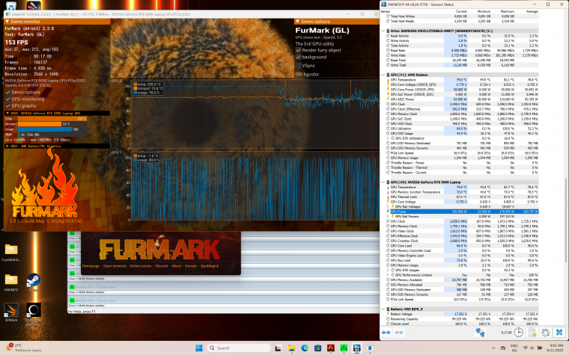Image resolution: width=569 pixels, height=355 pixels.
Task: Click HWiNFO blue X close sensors icon
Action: tap(559, 332)
